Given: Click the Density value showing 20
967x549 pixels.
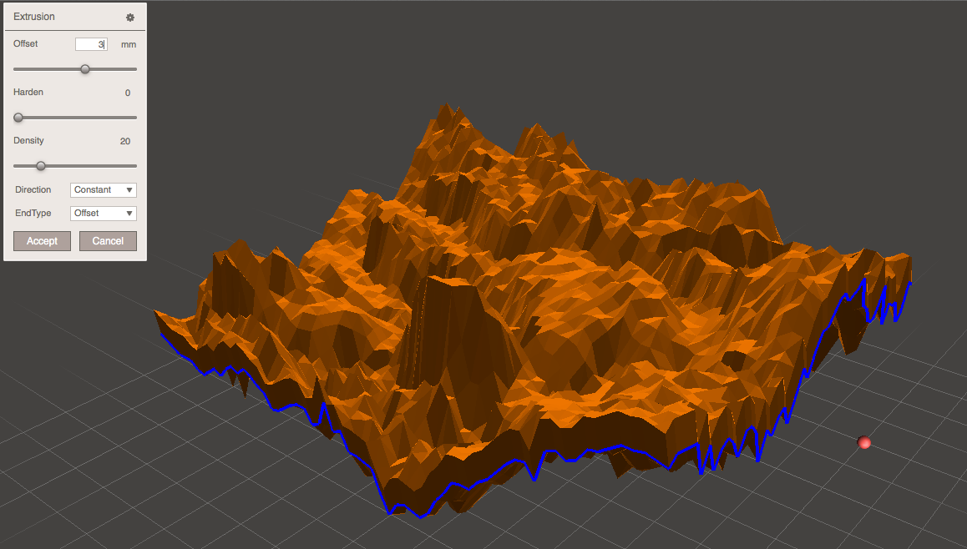Looking at the screenshot, I should [125, 141].
